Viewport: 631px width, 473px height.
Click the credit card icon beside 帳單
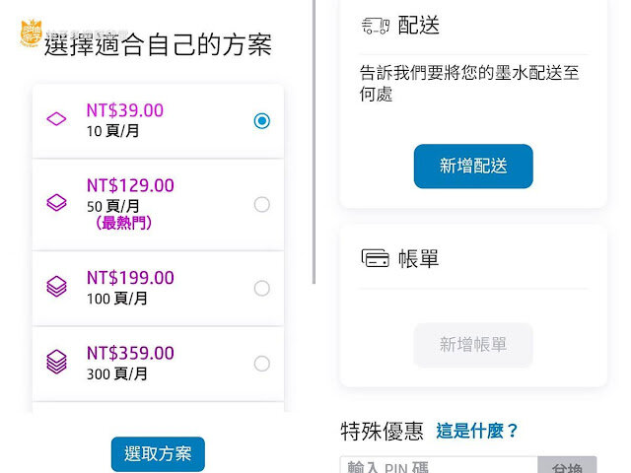pos(376,259)
